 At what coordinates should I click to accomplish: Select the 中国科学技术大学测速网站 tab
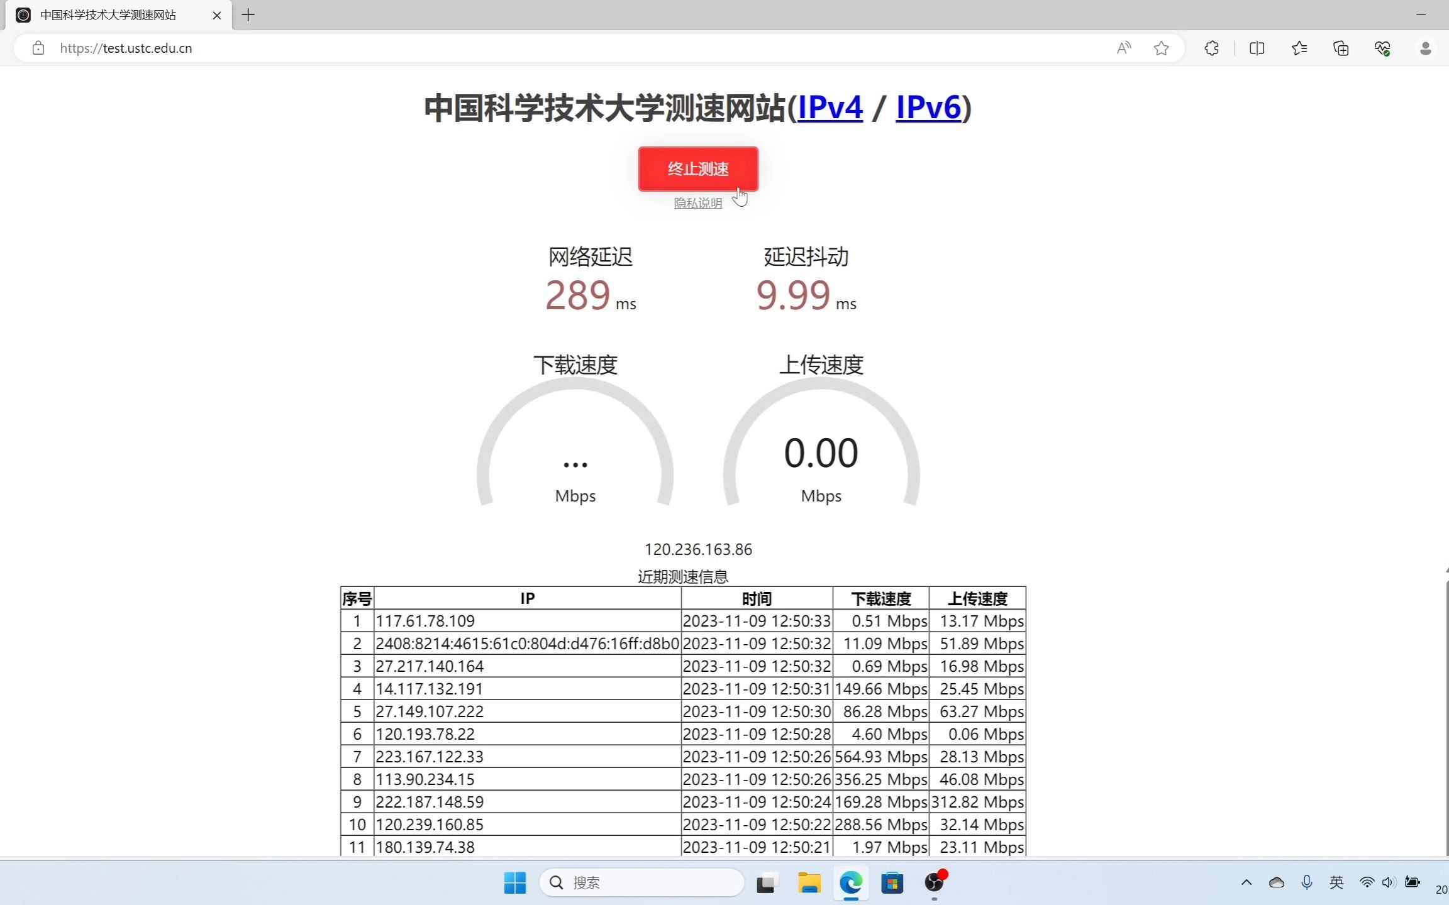[x=119, y=15]
